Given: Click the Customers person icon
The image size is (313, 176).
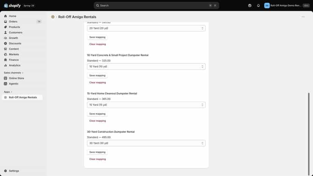Looking at the screenshot, I should [5, 32].
